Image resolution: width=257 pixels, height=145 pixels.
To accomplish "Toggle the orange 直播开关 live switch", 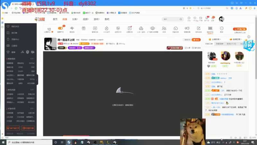I will click(x=60, y=28).
